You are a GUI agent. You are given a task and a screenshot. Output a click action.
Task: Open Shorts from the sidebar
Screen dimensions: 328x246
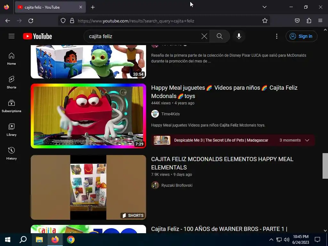click(12, 82)
